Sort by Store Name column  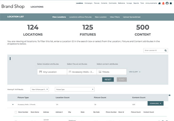(35, 112)
